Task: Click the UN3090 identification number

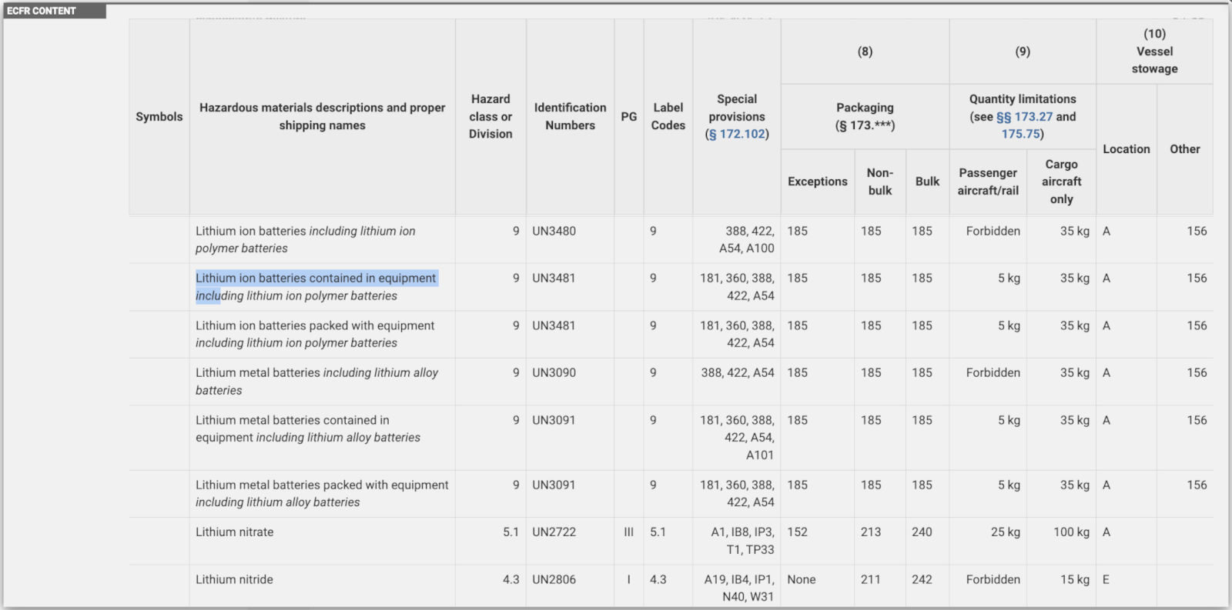Action: (554, 373)
